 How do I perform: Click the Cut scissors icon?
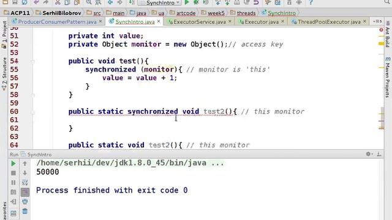point(58,2)
